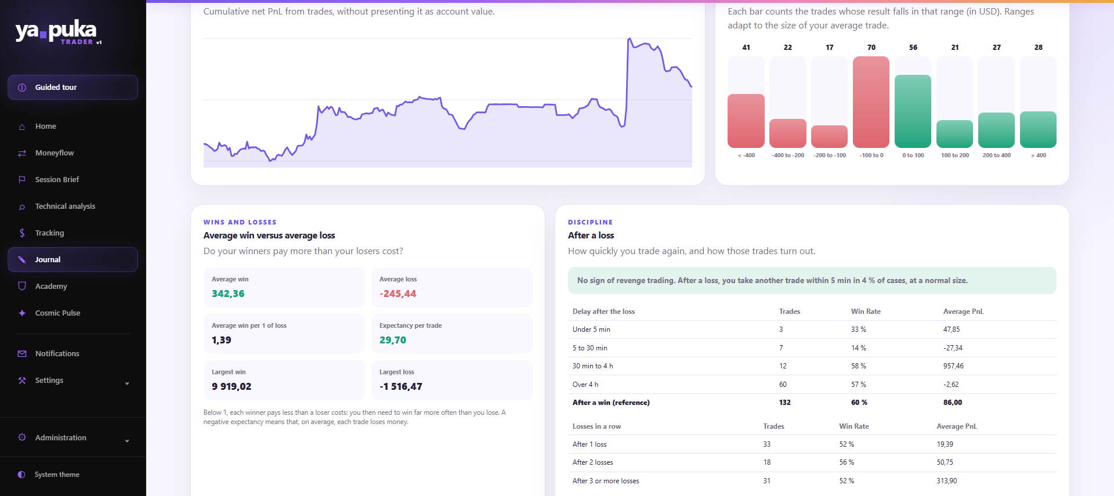Click the 'No sign of revenge trading' banner
This screenshot has height=496, width=1114.
coord(812,281)
